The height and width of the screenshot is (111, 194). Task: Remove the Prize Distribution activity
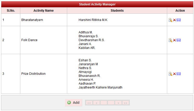coord(174,74)
